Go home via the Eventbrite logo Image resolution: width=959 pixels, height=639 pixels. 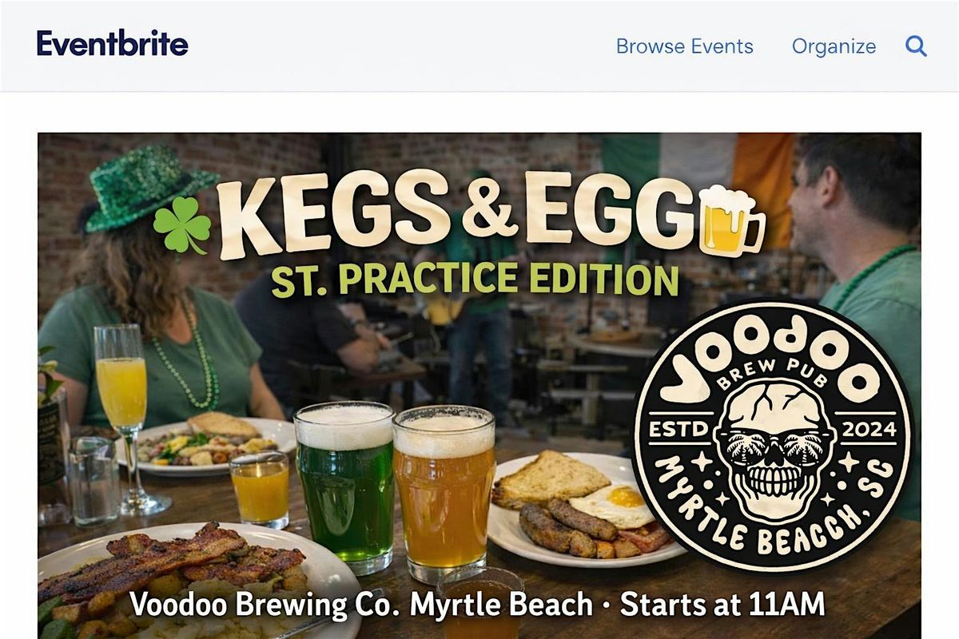pyautogui.click(x=113, y=43)
